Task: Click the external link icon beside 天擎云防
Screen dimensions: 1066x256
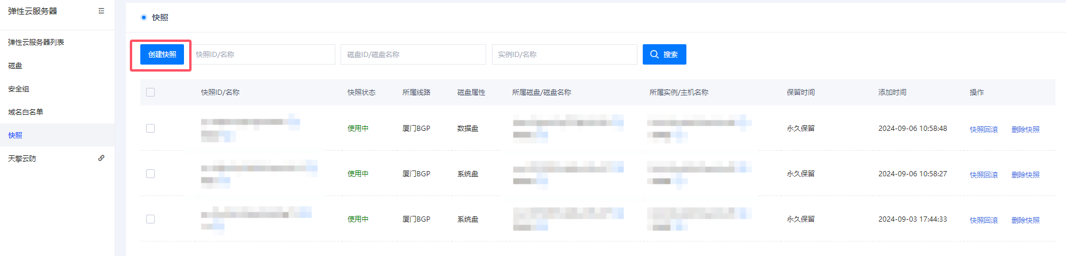Action: click(x=101, y=158)
